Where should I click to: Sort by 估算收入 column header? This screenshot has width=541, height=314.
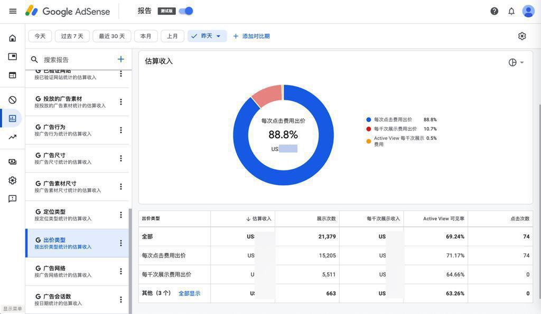click(x=259, y=218)
